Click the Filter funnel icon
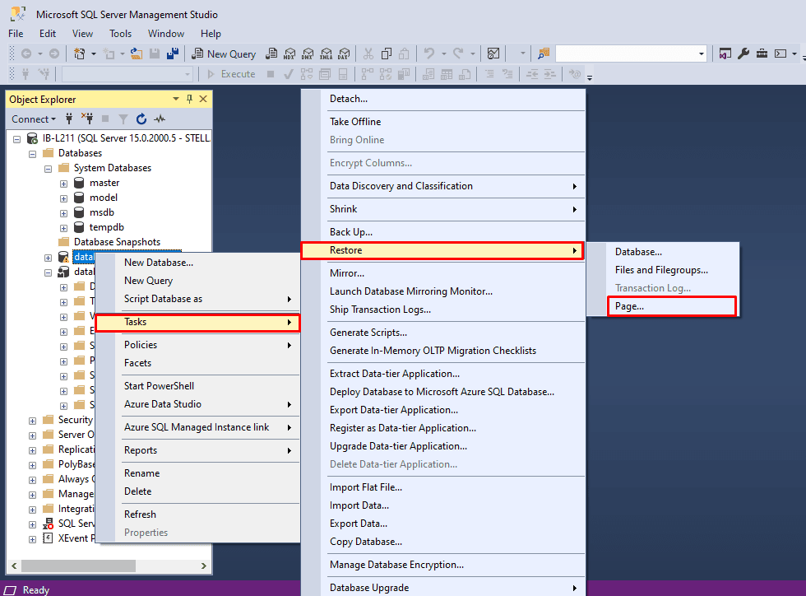 pyautogui.click(x=123, y=119)
